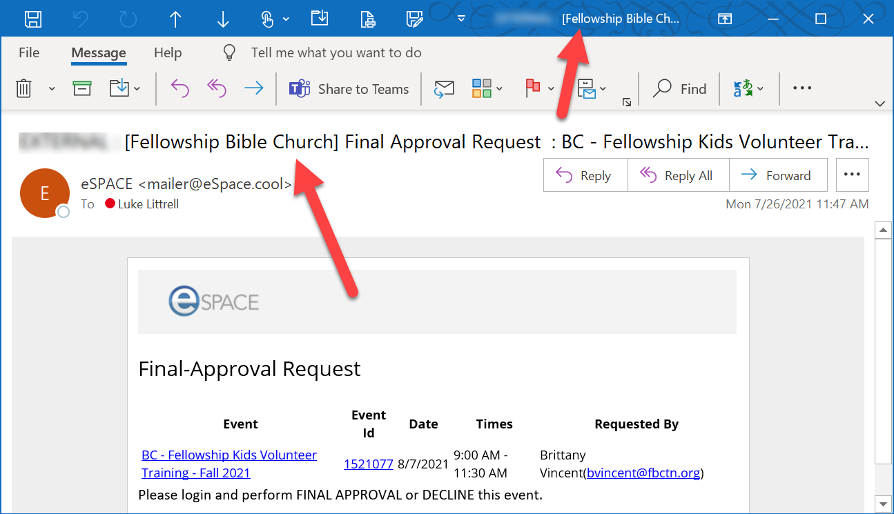Click Find with the magnifier icon
Image resolution: width=894 pixels, height=514 pixels.
click(x=679, y=89)
